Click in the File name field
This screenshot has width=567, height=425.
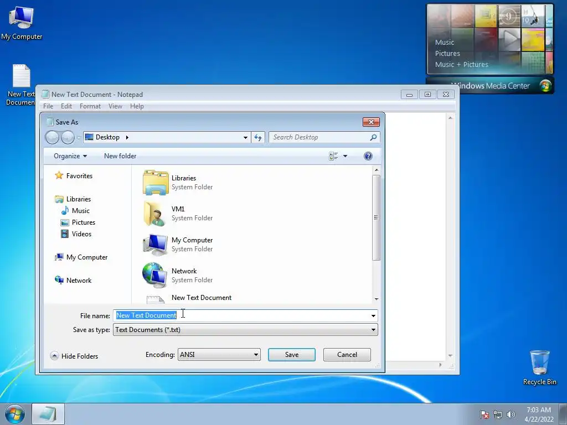245,316
